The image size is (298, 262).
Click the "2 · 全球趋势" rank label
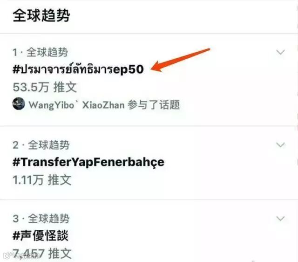click(x=41, y=145)
